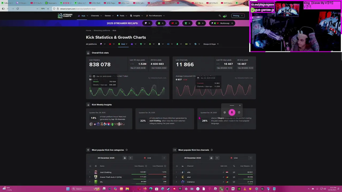
Task: Click list icon in categories table header
Action: click(x=90, y=166)
